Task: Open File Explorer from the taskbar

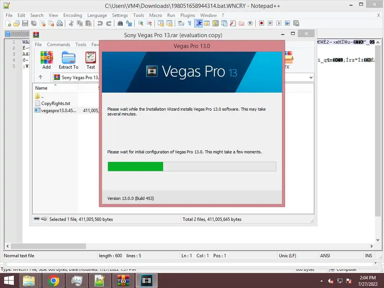Action: 29,280
